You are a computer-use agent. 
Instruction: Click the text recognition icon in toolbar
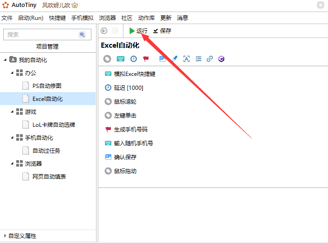[x=187, y=59]
